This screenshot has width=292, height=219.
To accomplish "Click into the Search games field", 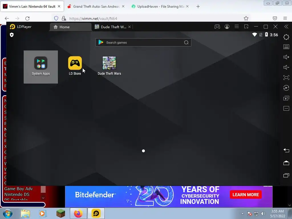I will click(143, 42).
